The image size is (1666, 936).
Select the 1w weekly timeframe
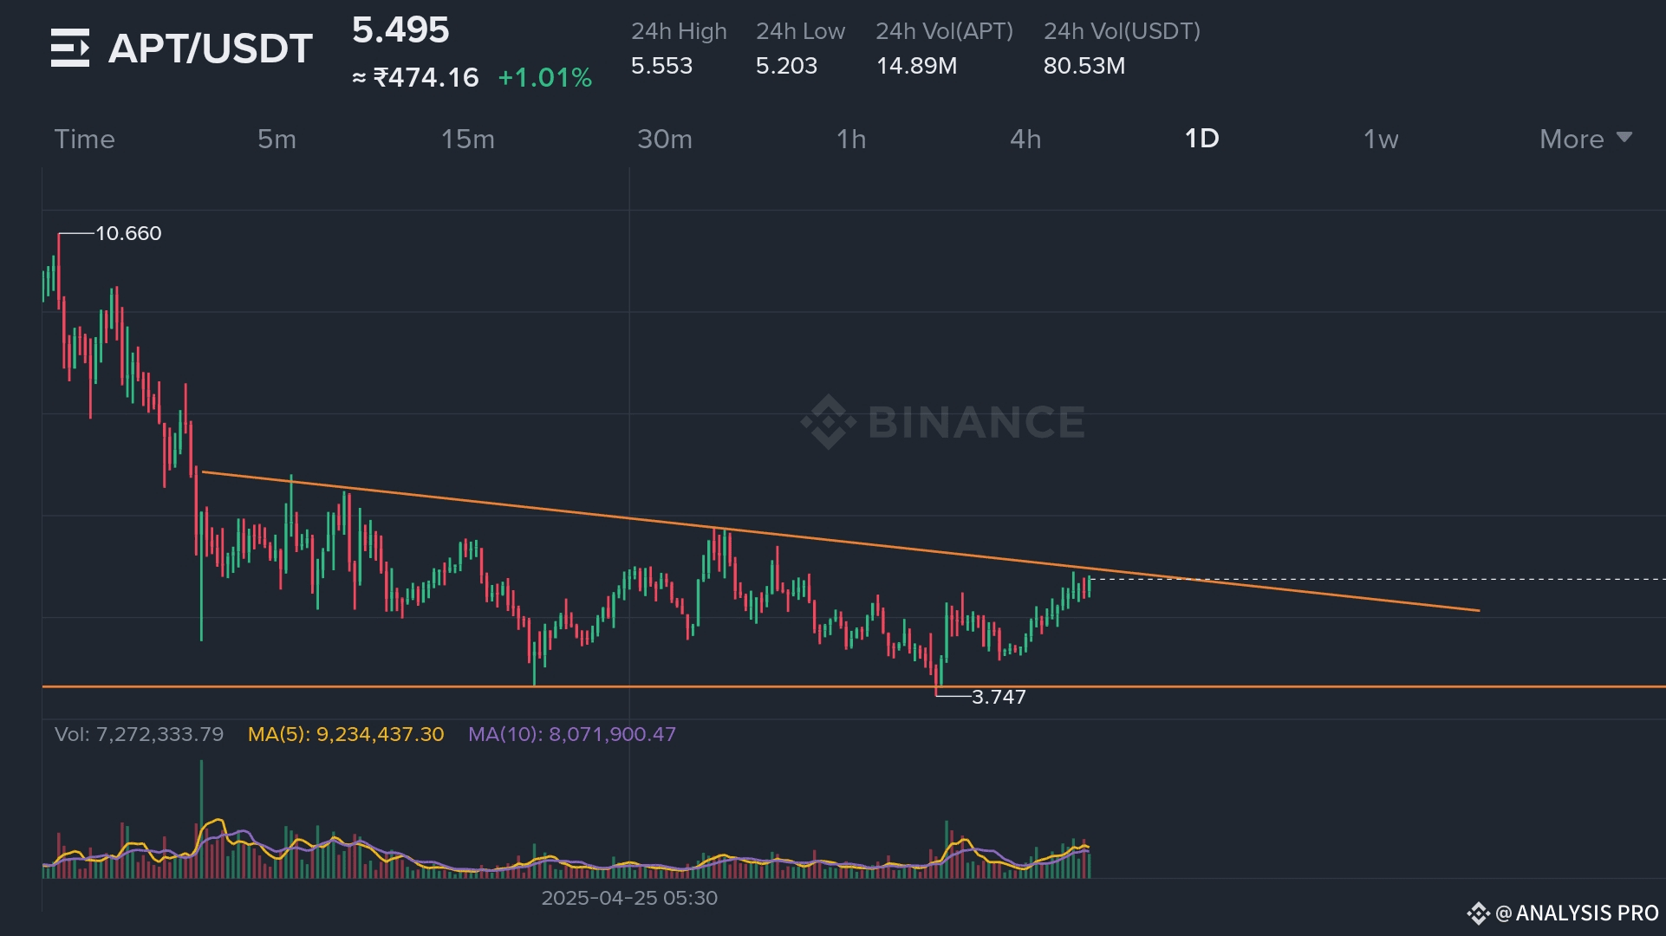[1381, 139]
